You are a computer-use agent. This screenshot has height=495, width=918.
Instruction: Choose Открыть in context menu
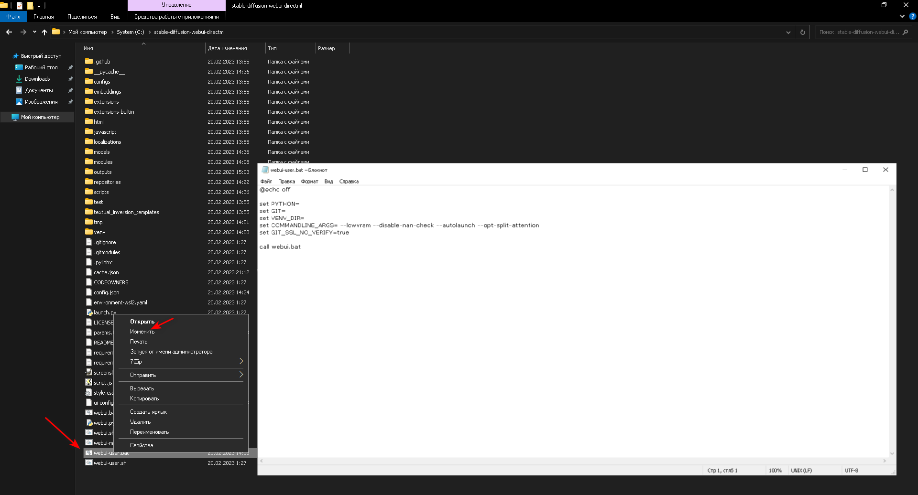click(x=181, y=322)
